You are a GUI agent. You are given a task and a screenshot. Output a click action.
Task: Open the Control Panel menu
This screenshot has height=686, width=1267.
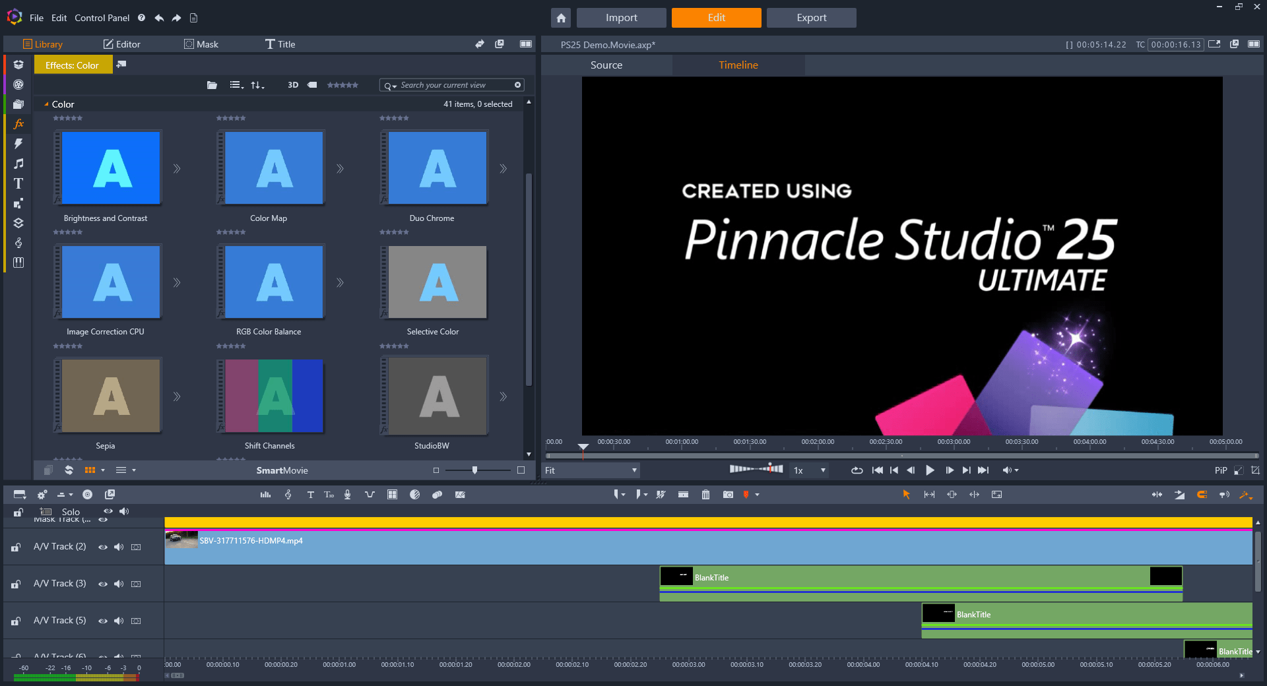pyautogui.click(x=102, y=18)
